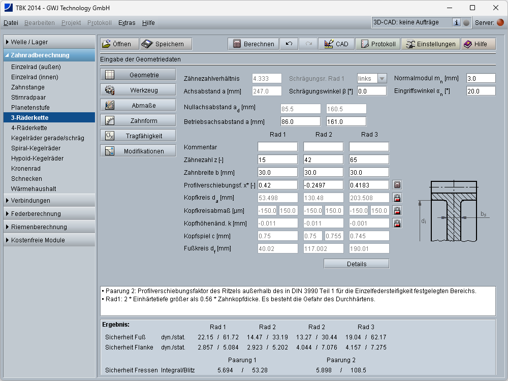Viewport: 508px width, 381px height.
Task: Click the undo arrow icon
Action: pos(289,44)
